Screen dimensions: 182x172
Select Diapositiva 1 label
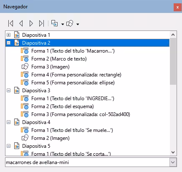pos(36,35)
